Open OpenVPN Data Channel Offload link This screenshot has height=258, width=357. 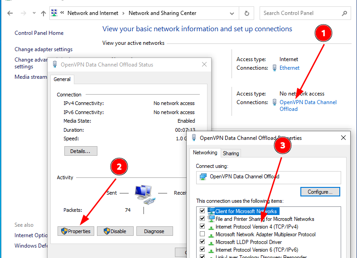tap(308, 105)
